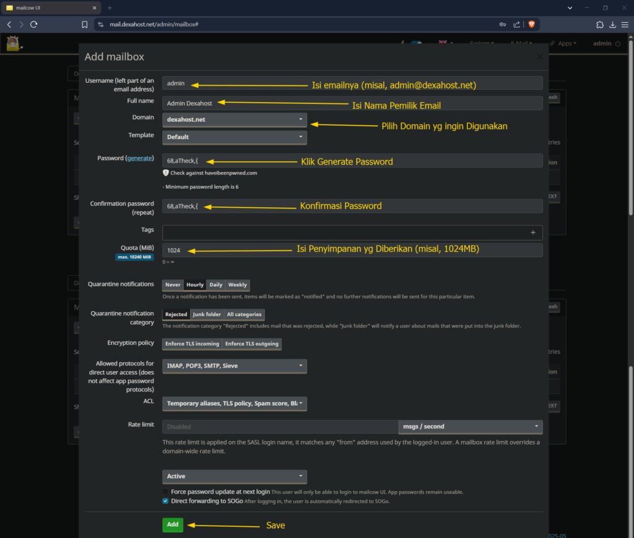Open tab search chevron in title bar
Viewport: 634px width, 538px height.
570,7
